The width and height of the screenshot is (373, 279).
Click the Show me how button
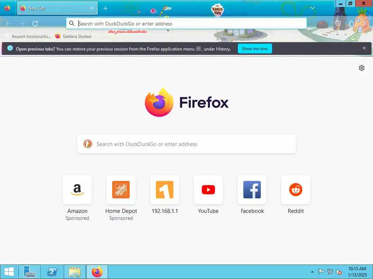(255, 49)
